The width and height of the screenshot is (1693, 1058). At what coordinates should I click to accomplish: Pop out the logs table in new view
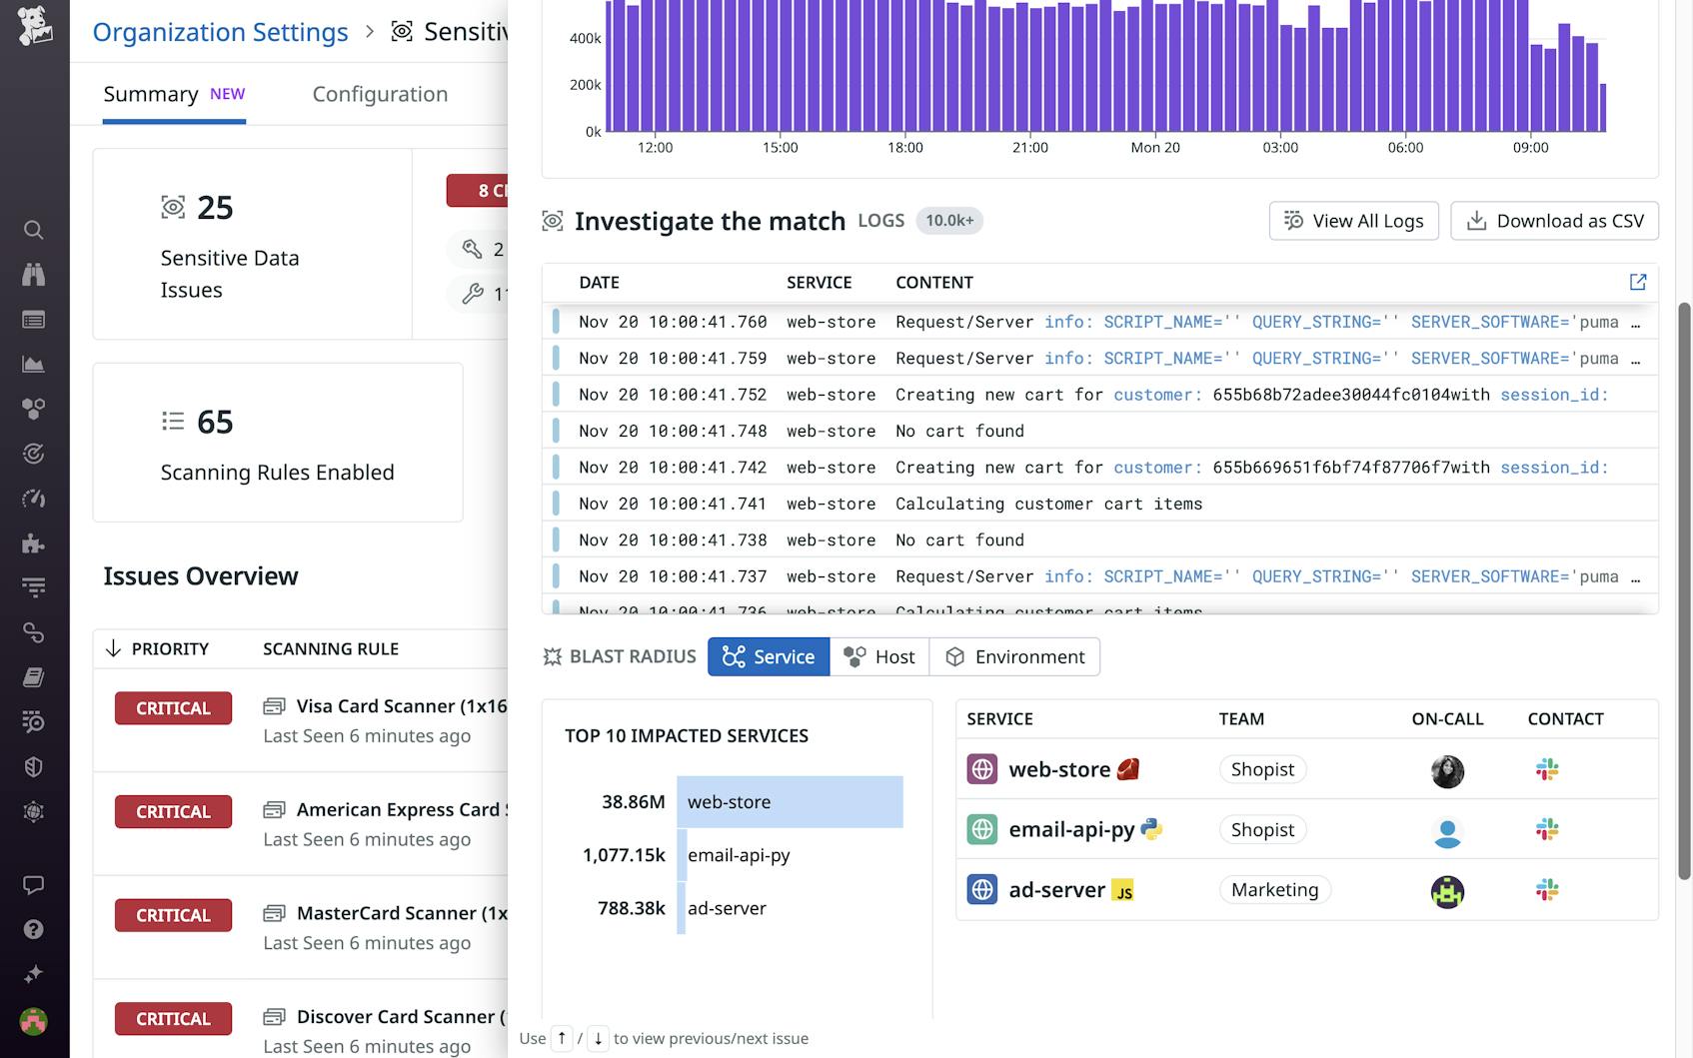[x=1636, y=283]
